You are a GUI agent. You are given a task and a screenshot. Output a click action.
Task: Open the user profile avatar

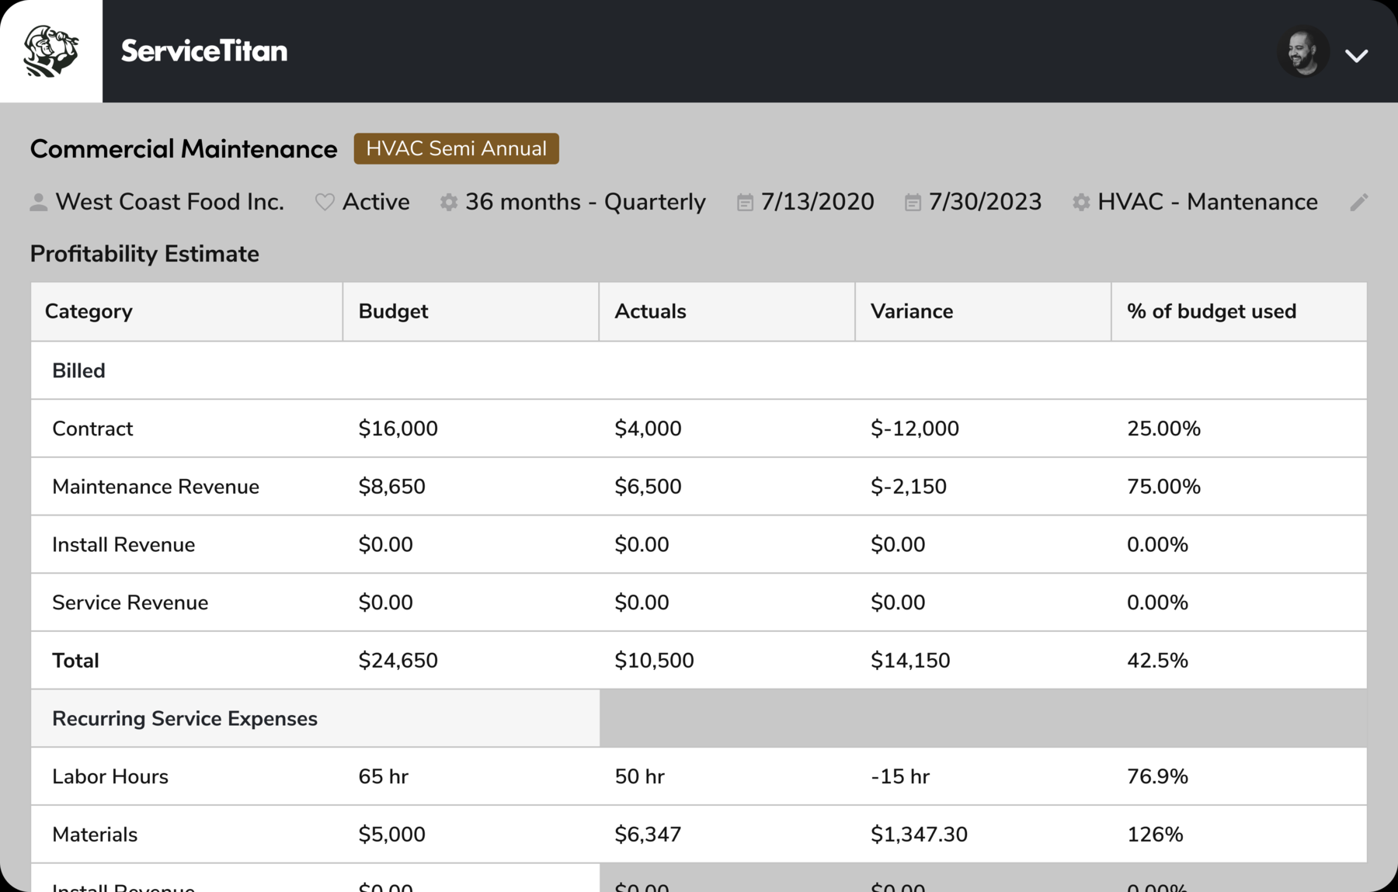pyautogui.click(x=1303, y=52)
